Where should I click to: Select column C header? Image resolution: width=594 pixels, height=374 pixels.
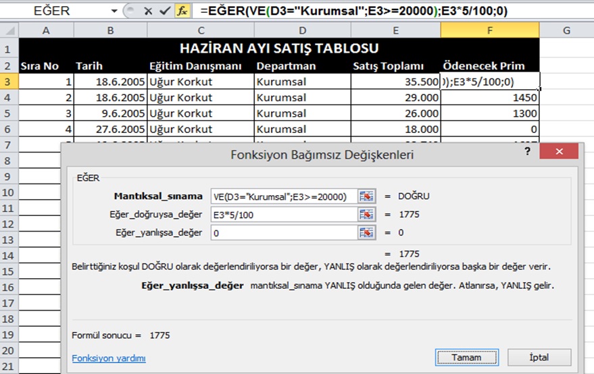point(201,30)
